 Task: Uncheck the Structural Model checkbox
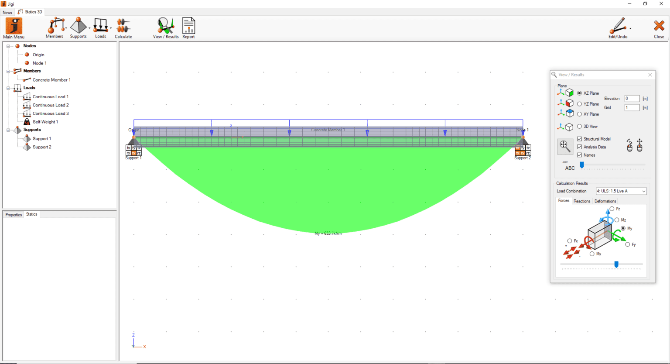click(x=579, y=139)
